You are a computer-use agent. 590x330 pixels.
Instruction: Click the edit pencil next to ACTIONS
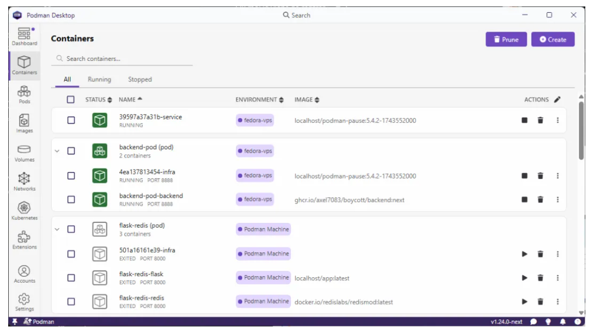click(557, 99)
